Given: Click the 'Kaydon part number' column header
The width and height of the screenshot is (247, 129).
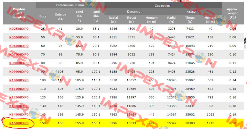Looking at the screenshot, I should point(19,13).
